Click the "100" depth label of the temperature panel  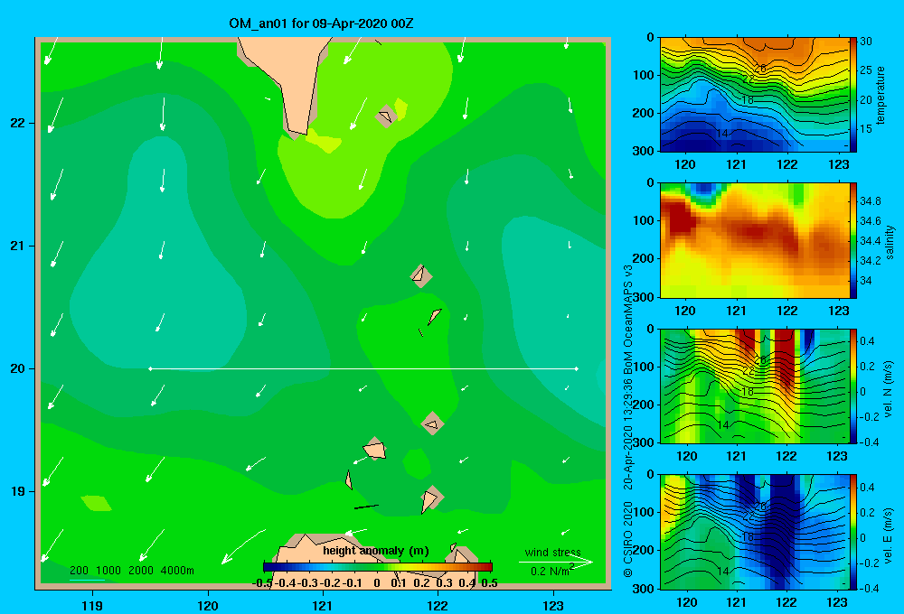pyautogui.click(x=644, y=75)
